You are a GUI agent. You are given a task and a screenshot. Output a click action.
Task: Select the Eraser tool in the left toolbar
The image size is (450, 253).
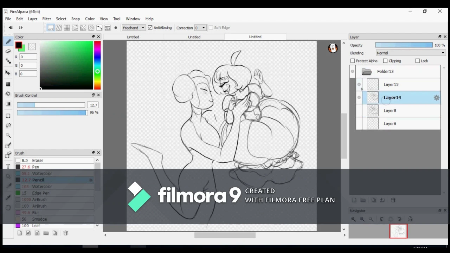click(8, 51)
